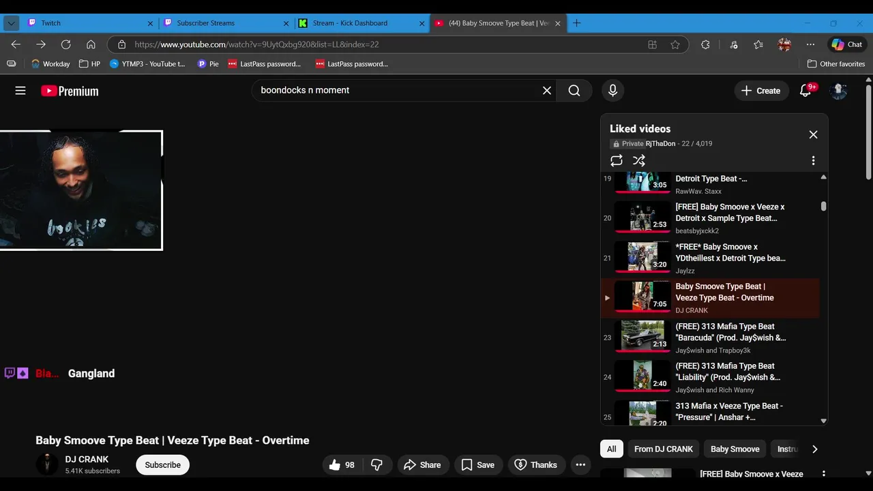
Task: Like this video
Action: click(x=342, y=465)
